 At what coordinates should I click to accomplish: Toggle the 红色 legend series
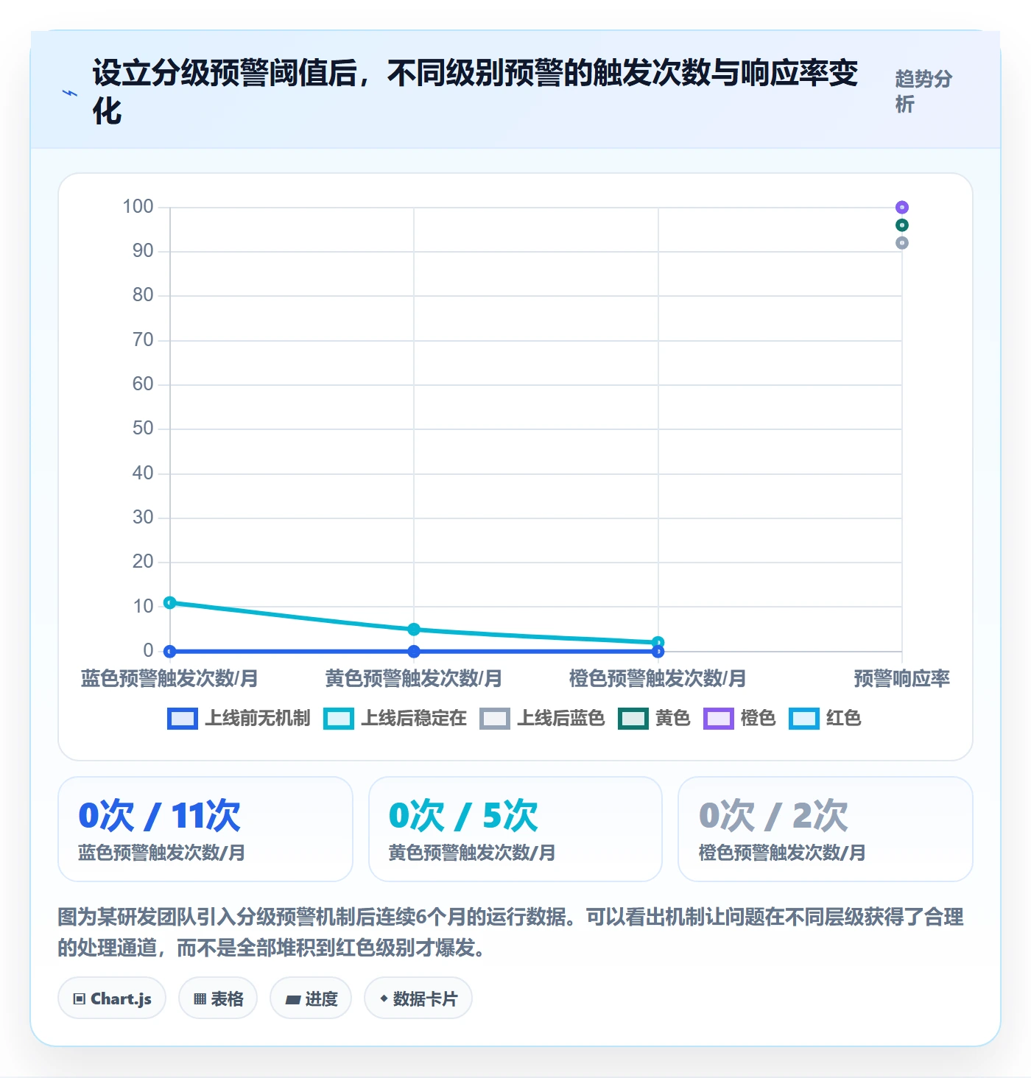click(825, 718)
